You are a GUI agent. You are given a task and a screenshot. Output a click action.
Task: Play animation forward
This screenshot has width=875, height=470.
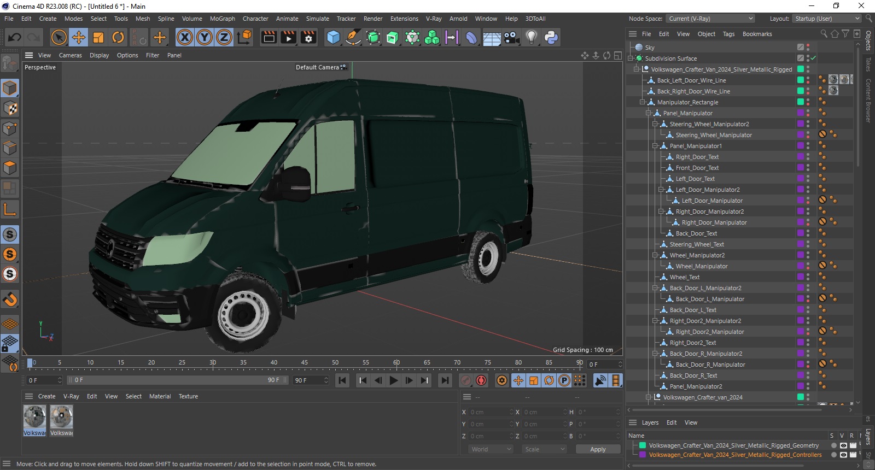click(393, 380)
